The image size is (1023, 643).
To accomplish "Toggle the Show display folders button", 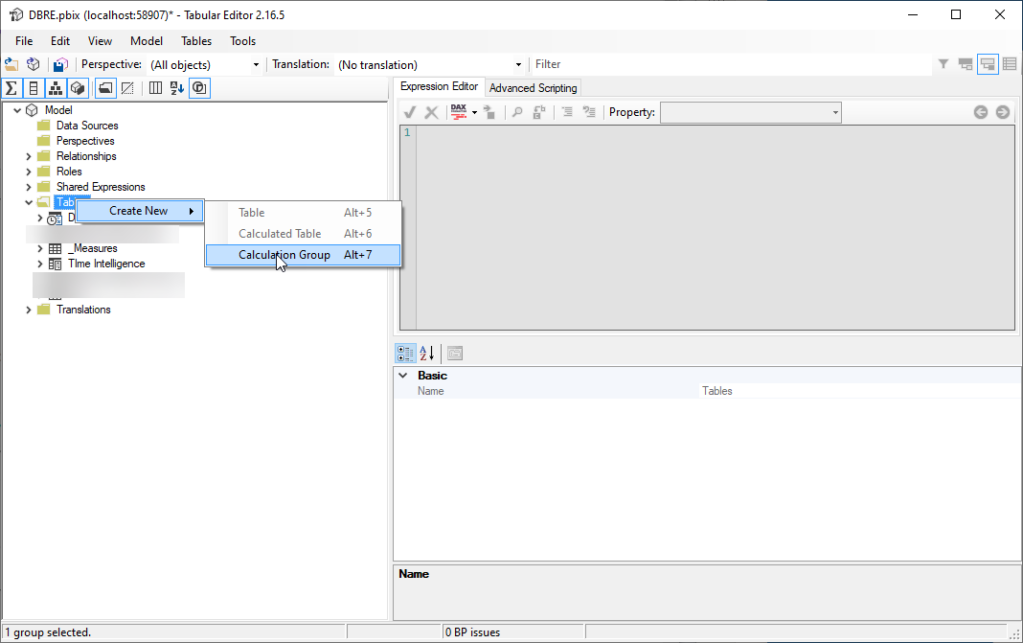I will (105, 88).
